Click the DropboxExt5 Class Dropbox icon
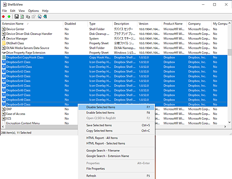This screenshot has width=232, height=179. click(x=4, y=86)
